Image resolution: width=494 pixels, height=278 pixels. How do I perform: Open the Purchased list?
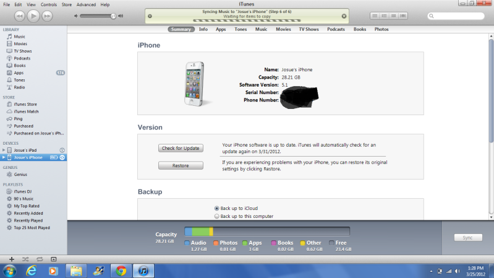coord(23,126)
